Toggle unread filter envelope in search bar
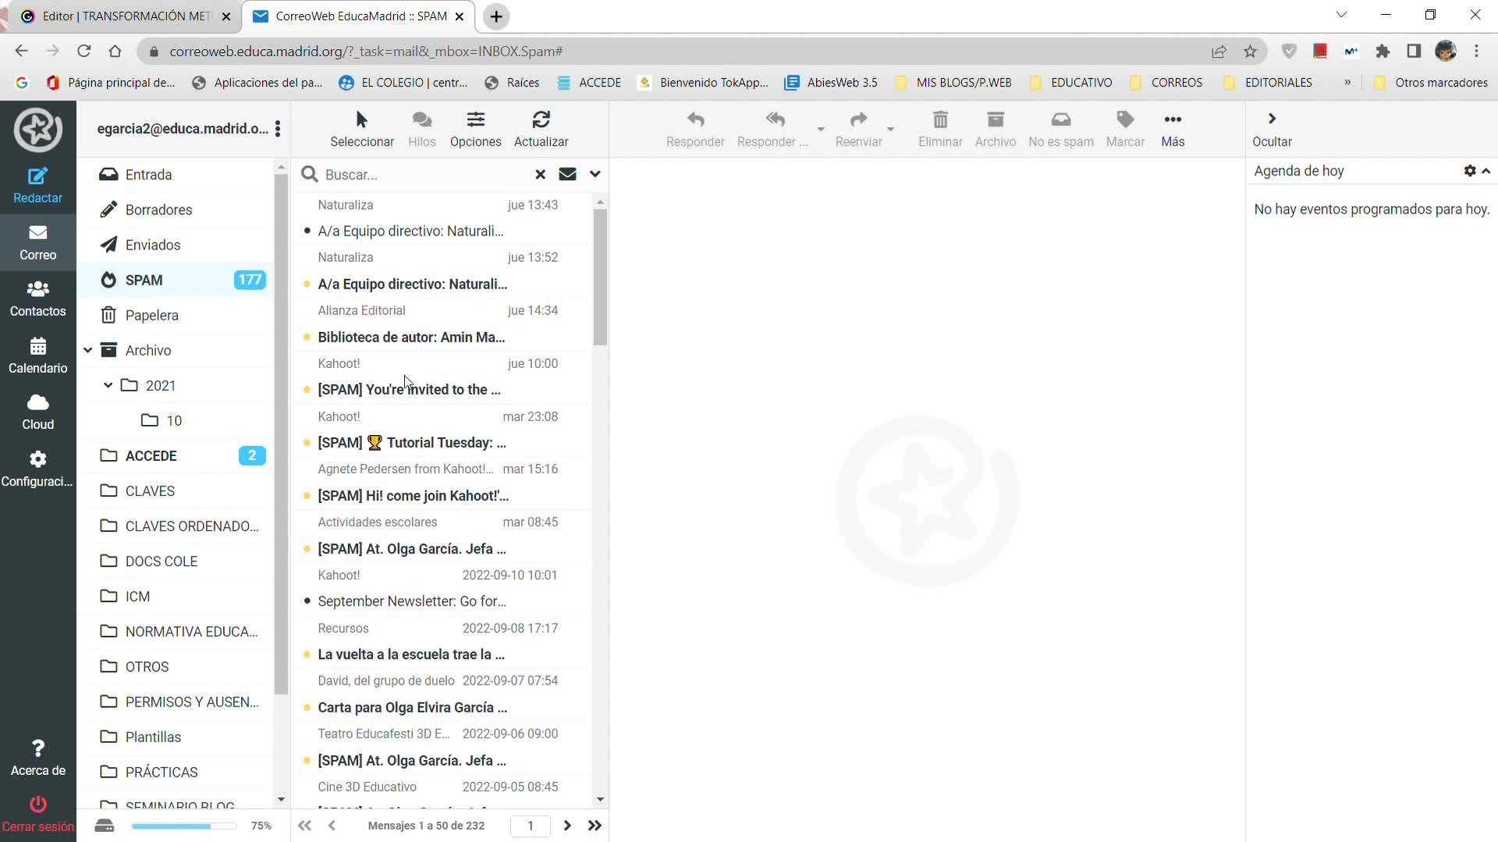This screenshot has height=842, width=1498. coord(567,174)
